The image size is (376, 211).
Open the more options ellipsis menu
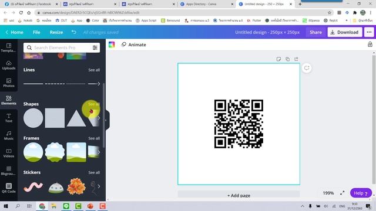tap(369, 32)
